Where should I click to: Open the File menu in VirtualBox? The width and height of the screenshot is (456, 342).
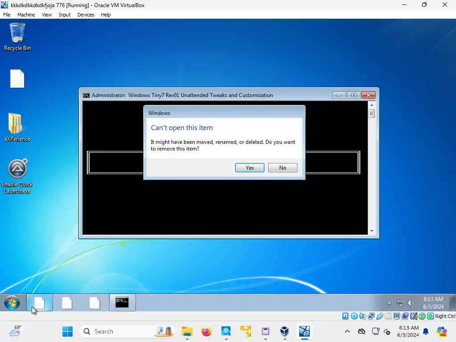(7, 15)
